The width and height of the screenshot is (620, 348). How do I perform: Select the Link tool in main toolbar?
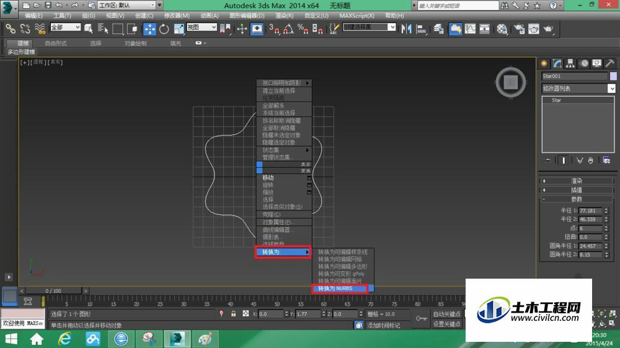tap(11, 29)
